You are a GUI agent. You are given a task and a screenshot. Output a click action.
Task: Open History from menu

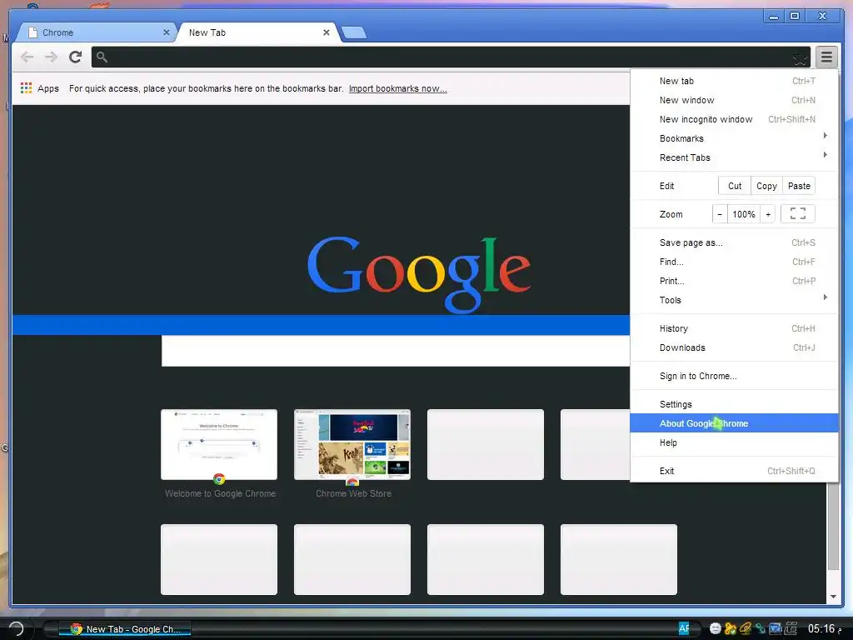(x=734, y=328)
